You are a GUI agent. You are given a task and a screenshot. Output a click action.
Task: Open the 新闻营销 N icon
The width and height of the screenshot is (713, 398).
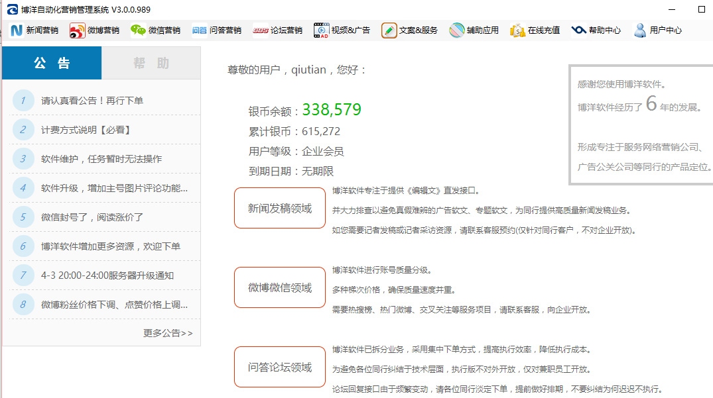(17, 30)
